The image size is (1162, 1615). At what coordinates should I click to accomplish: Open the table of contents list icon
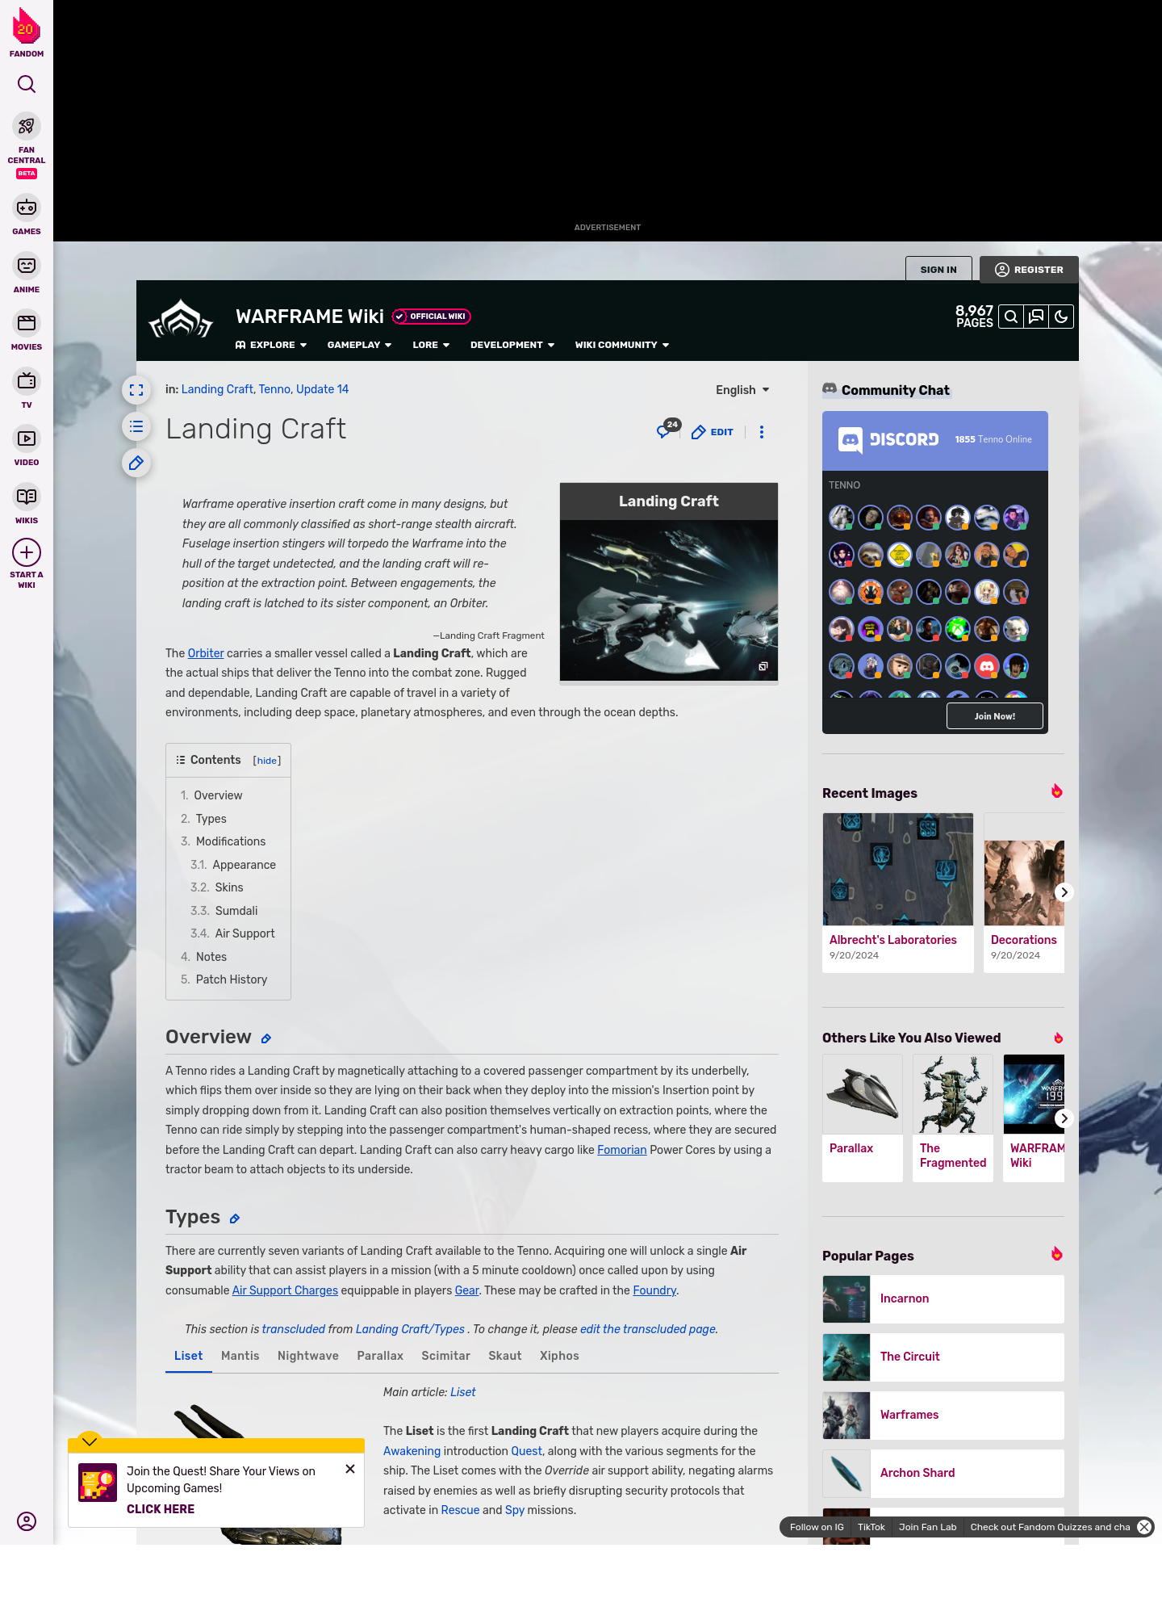point(136,426)
